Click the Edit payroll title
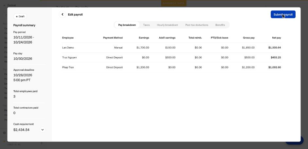The height and width of the screenshot is (149, 308). click(75, 14)
